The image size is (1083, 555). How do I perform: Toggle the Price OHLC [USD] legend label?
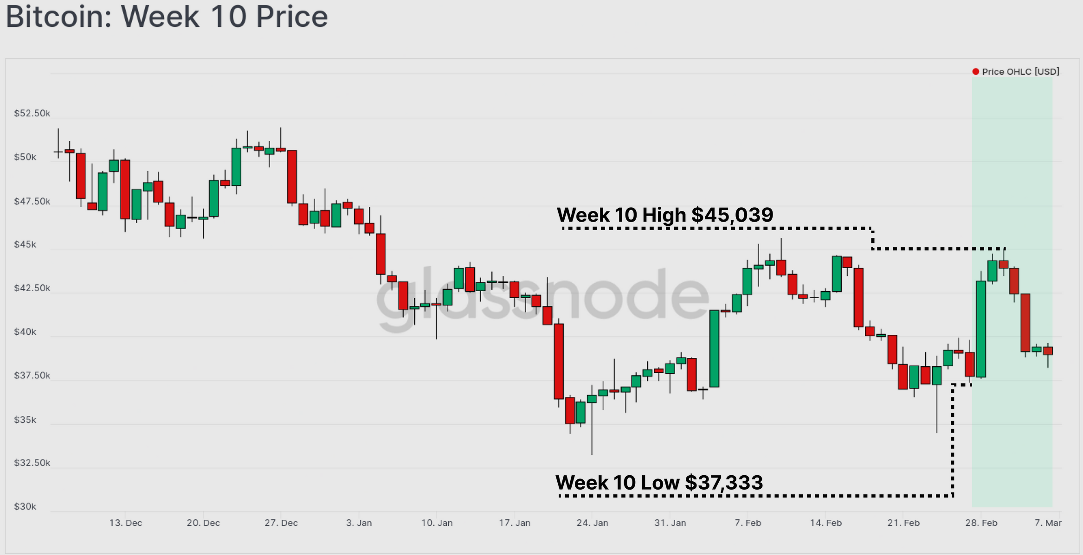click(1020, 71)
